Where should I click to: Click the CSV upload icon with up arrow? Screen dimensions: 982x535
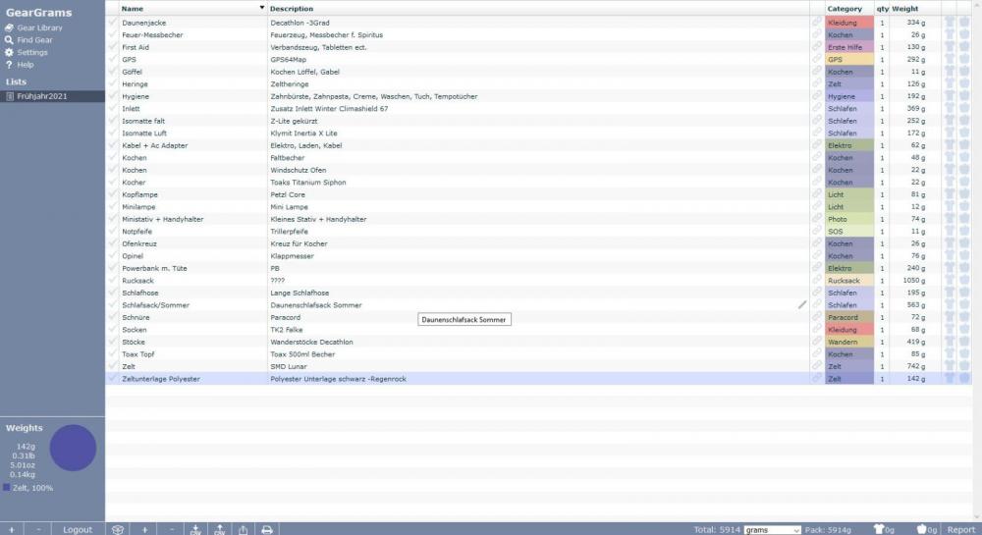[219, 529]
